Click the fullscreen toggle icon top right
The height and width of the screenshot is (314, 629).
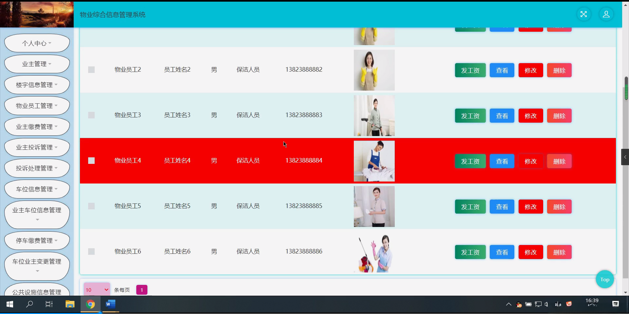(x=584, y=14)
